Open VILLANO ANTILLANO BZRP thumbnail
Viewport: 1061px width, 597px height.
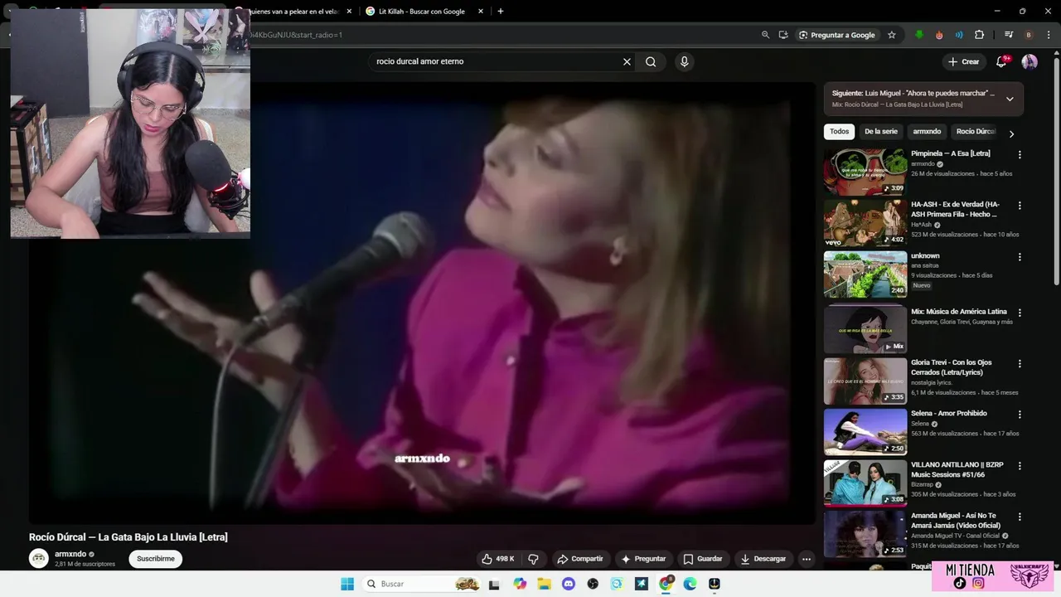tap(865, 483)
